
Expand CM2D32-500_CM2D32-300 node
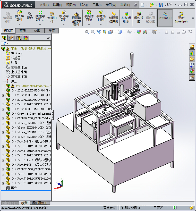(x=3, y=170)
